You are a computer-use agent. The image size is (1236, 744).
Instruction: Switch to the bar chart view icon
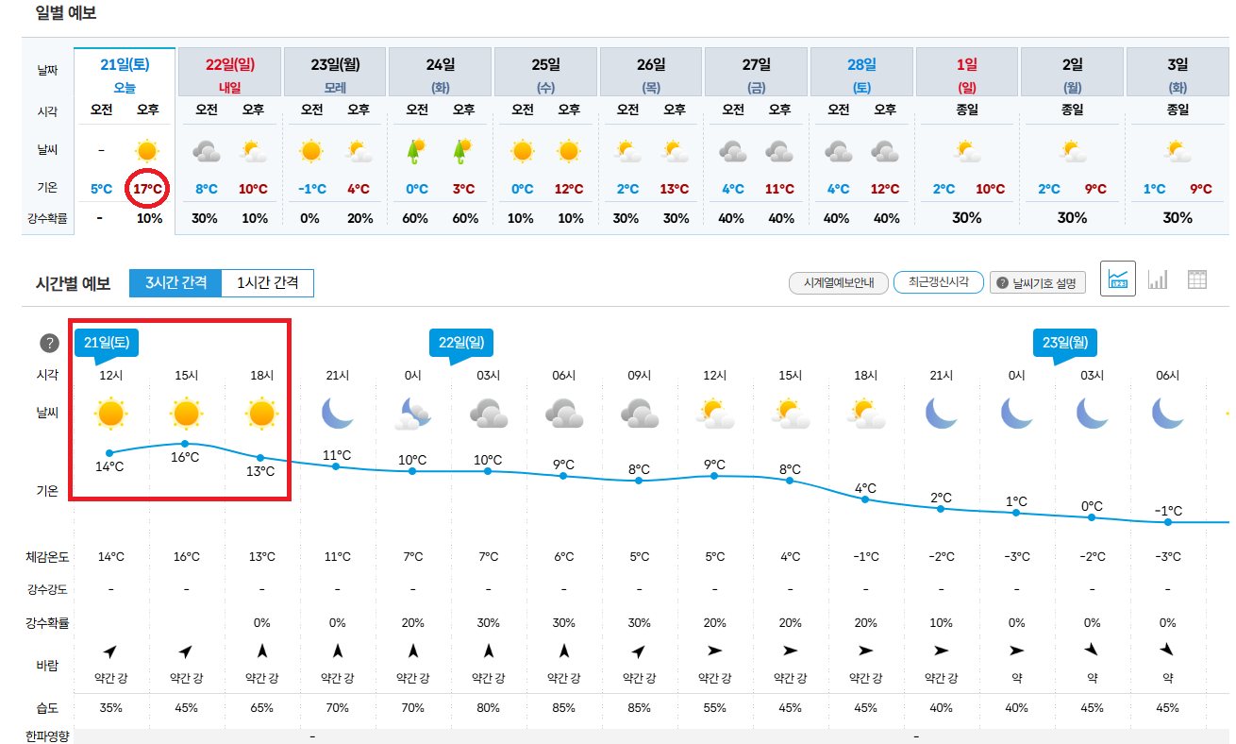[x=1158, y=279]
